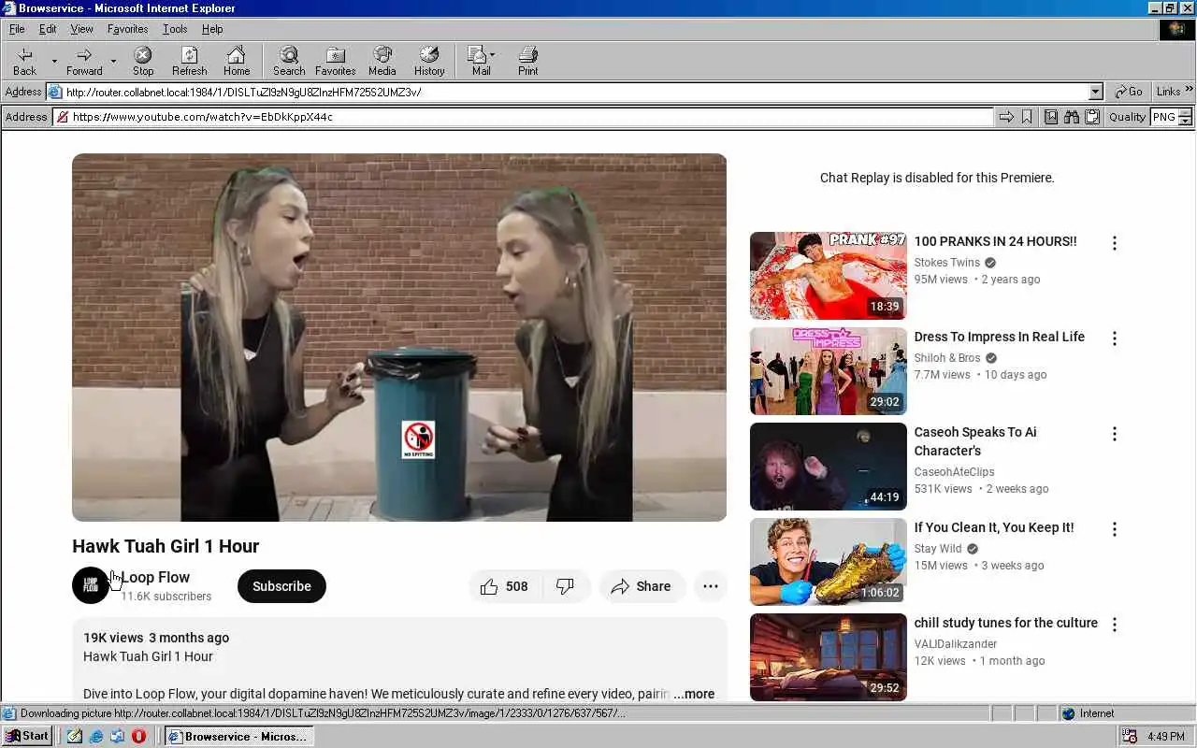The image size is (1197, 748).
Task: Open the Favorites menu
Action: [x=127, y=29]
